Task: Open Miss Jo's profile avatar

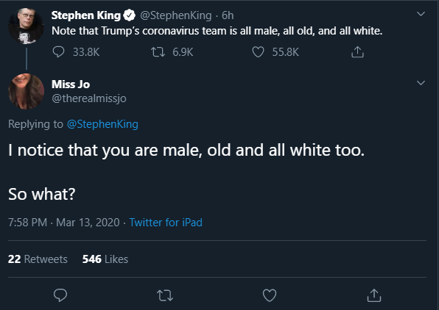Action: [x=26, y=91]
